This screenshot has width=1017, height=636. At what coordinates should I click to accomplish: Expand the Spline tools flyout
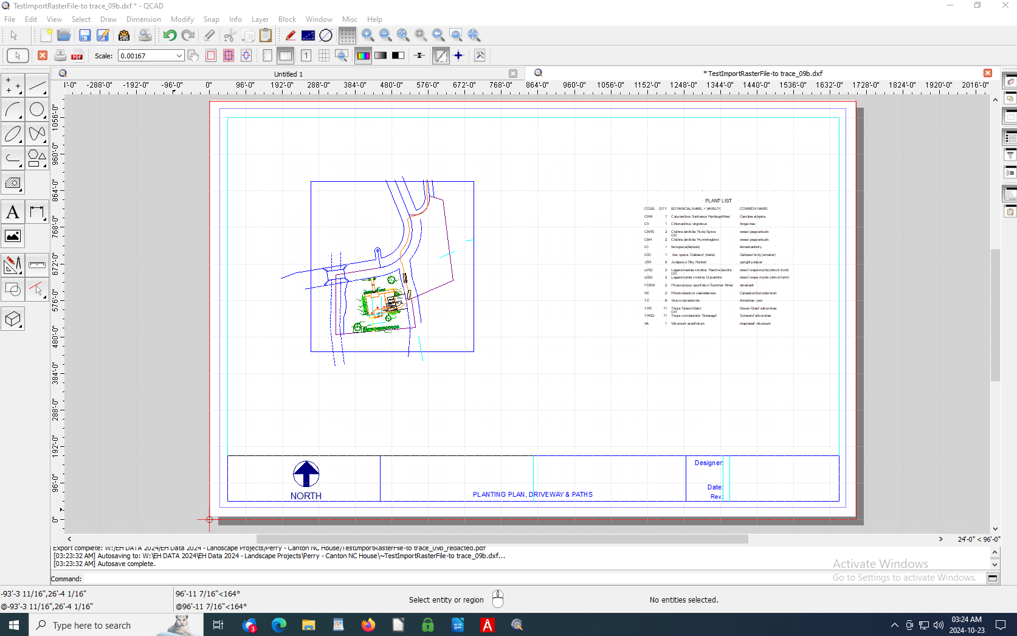tap(37, 134)
